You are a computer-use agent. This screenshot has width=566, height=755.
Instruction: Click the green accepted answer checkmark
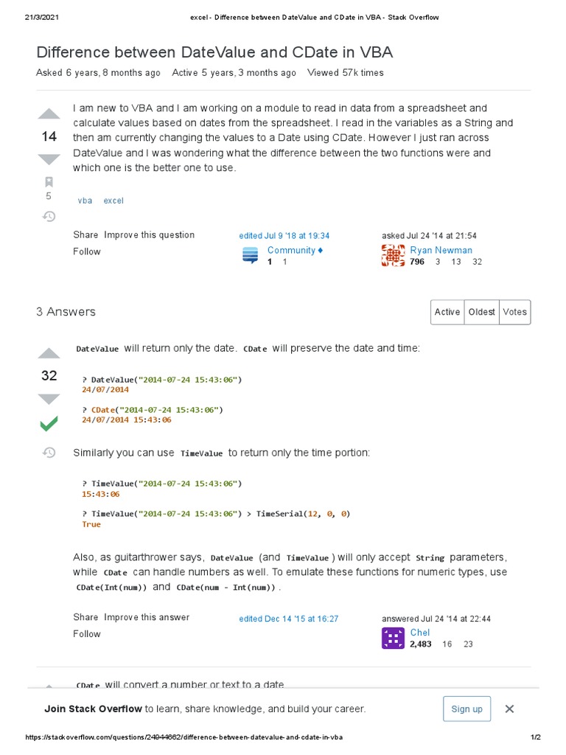[49, 424]
